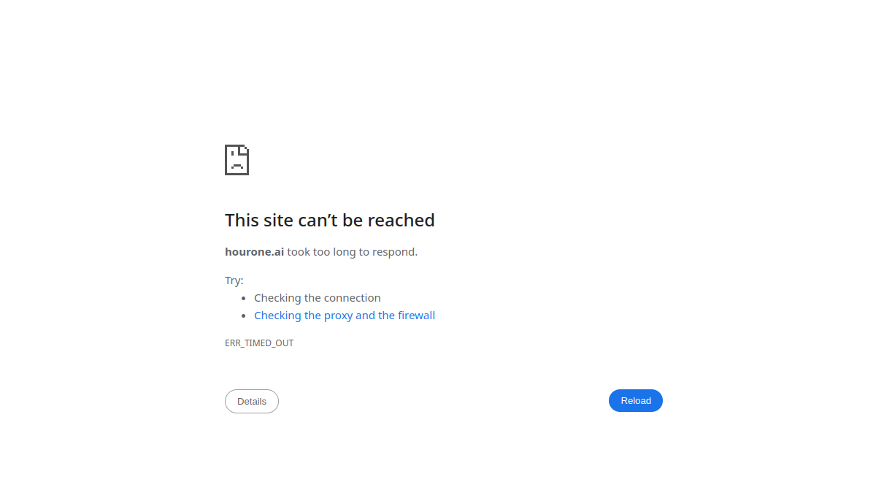Screen dimensions: 876x493
Task: Select the ERR_TIMED_OUT error code text
Action: pos(259,343)
